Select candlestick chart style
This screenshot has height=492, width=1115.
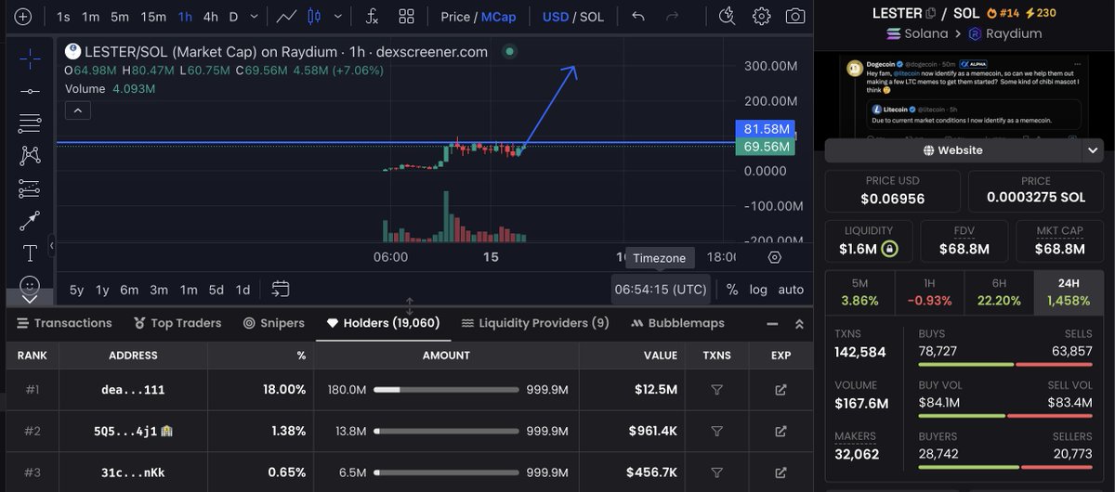point(314,17)
